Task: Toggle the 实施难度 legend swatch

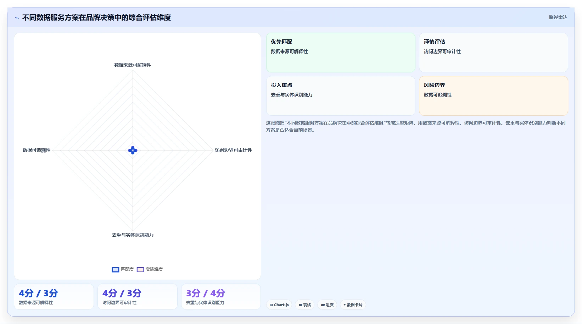Action: 140,270
